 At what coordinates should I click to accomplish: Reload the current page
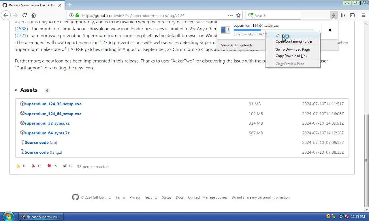(x=25, y=15)
